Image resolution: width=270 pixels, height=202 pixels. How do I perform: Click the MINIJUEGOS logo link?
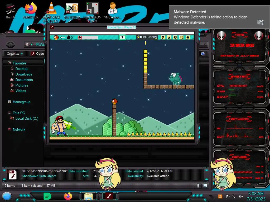pos(147,37)
